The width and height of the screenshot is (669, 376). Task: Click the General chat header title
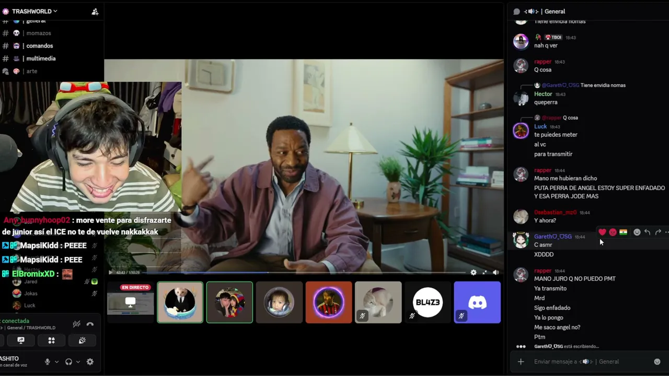[x=555, y=11]
